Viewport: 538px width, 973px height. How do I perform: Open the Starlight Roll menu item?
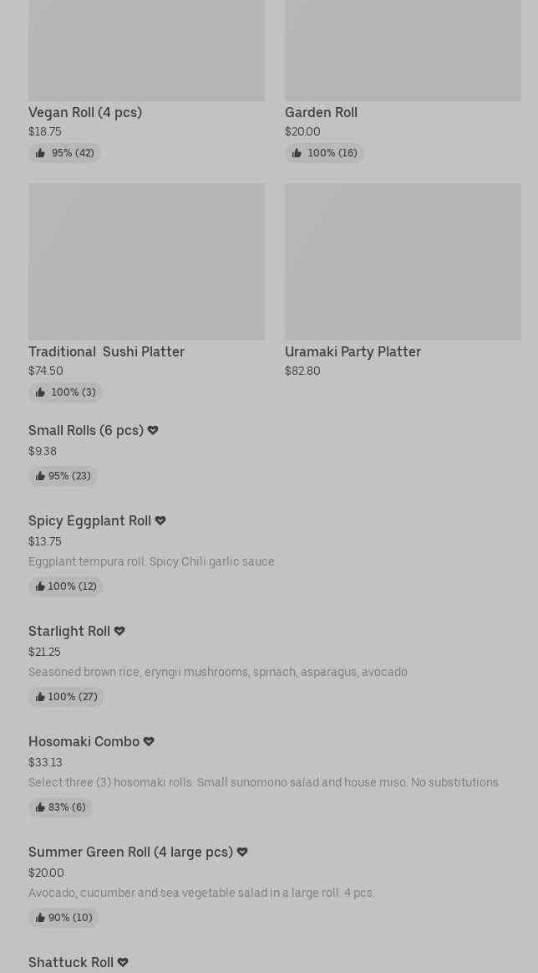(x=69, y=631)
